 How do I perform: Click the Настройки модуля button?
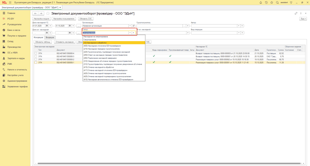pyautogui.click(x=41, y=19)
